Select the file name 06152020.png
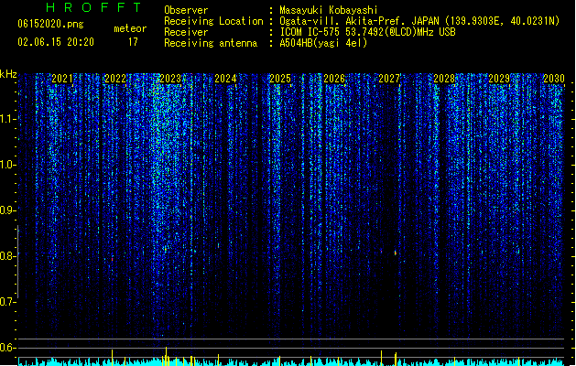576x366 pixels. pyautogui.click(x=50, y=24)
